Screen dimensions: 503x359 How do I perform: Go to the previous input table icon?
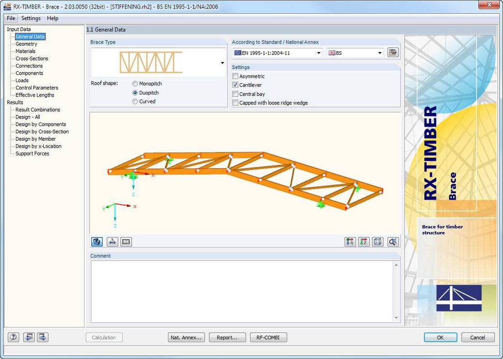click(x=29, y=337)
